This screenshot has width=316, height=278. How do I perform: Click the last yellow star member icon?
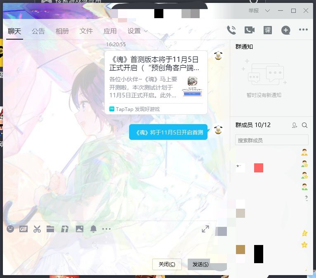304,245
